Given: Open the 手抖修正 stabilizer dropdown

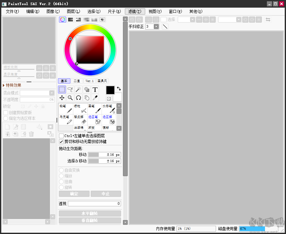Looking at the screenshot, I should (x=156, y=27).
